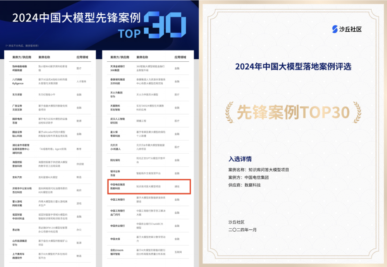Click the 湖北省市场管理监督局 company cell
387x267 pixels.
(21, 149)
